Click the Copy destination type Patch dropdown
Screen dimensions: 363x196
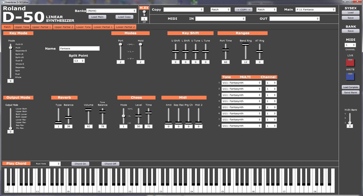(x=267, y=10)
